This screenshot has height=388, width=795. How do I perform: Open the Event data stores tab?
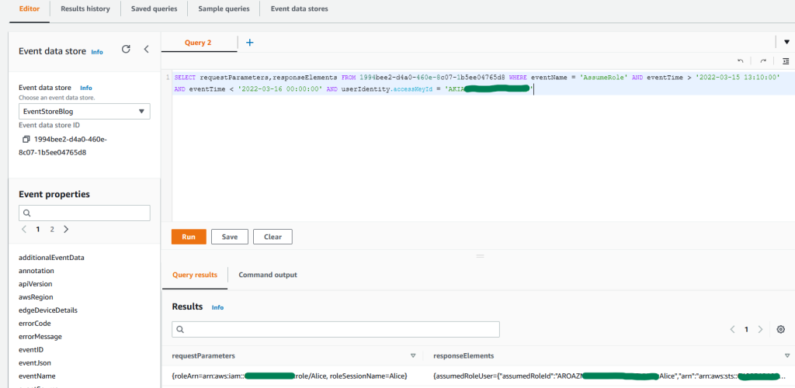[x=299, y=9]
